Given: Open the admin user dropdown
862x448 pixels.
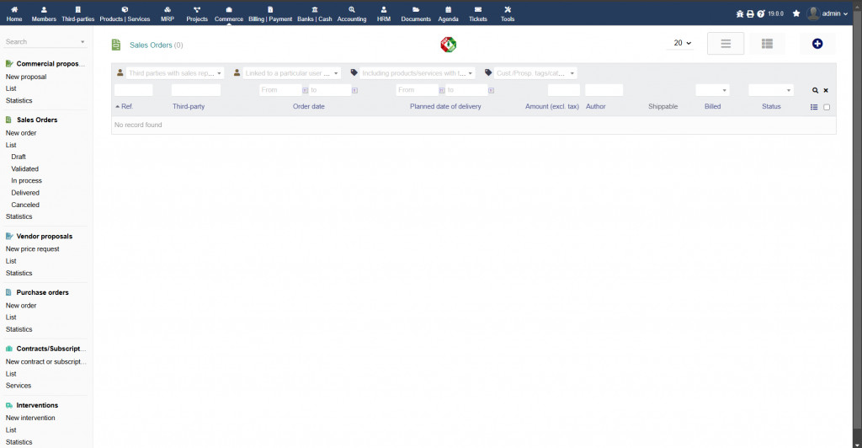Looking at the screenshot, I should pos(828,13).
